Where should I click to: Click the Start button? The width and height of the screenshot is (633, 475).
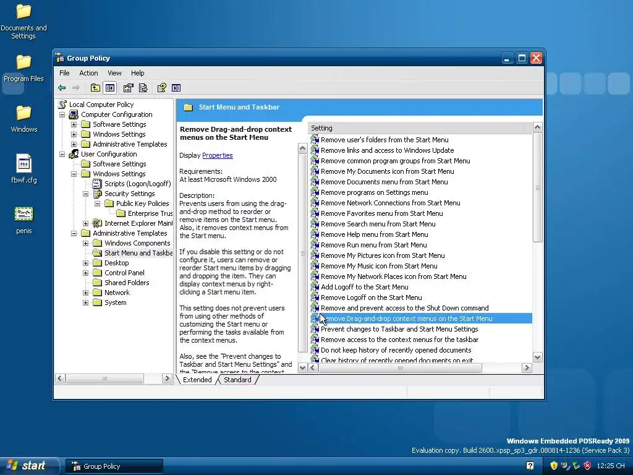click(x=30, y=466)
